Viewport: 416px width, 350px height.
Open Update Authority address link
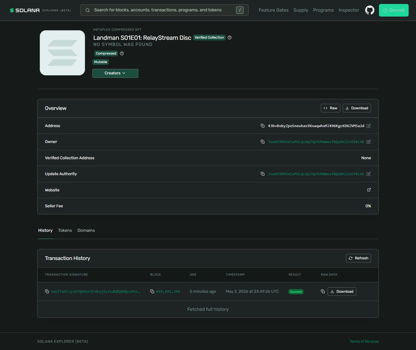point(316,174)
